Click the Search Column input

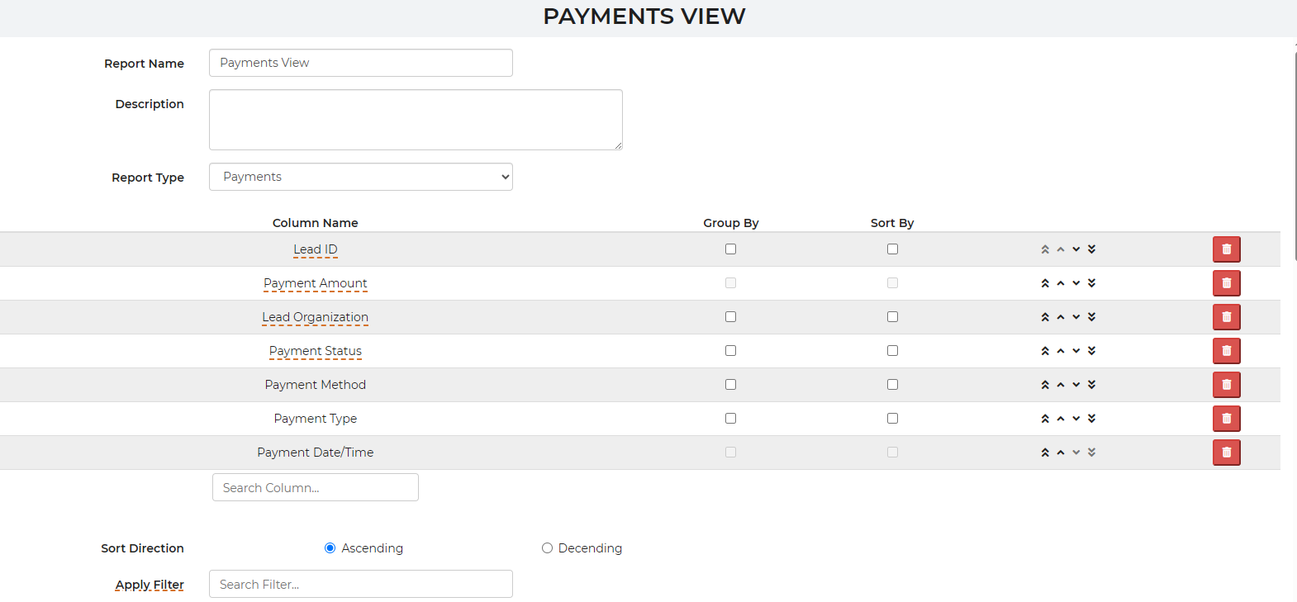click(316, 487)
